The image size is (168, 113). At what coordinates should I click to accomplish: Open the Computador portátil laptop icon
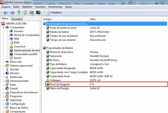[11, 54]
